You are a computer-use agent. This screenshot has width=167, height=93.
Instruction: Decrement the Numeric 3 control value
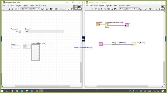pos(20,32)
